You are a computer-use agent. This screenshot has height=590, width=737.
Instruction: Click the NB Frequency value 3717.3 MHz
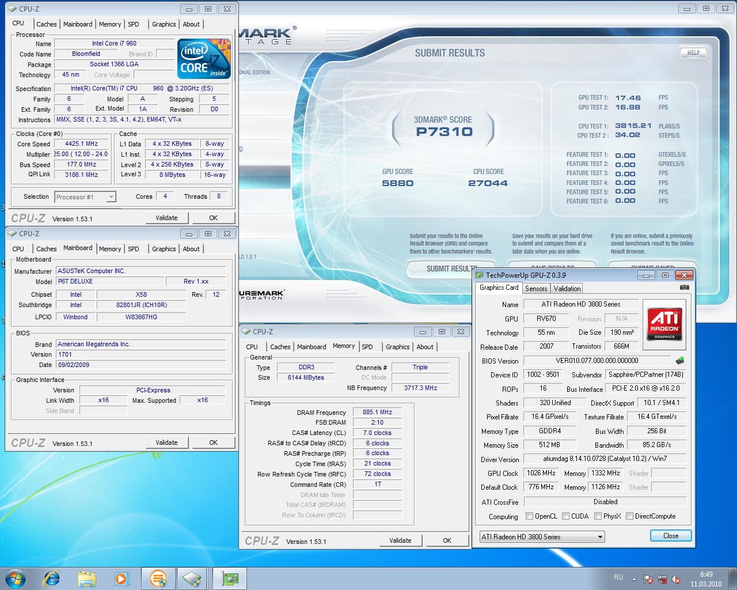tap(421, 388)
